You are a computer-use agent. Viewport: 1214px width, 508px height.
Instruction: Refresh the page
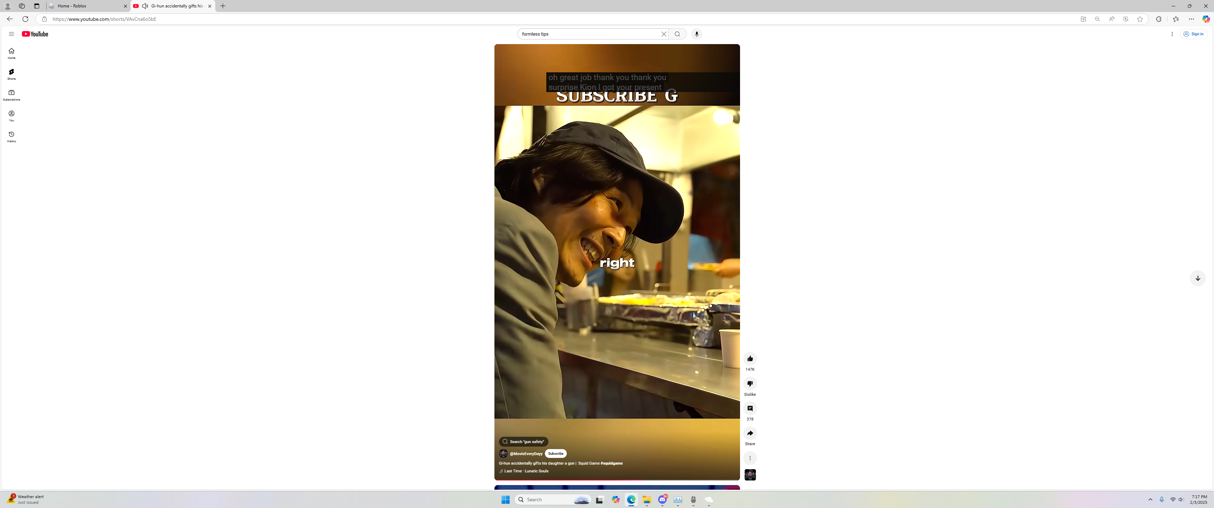(25, 19)
